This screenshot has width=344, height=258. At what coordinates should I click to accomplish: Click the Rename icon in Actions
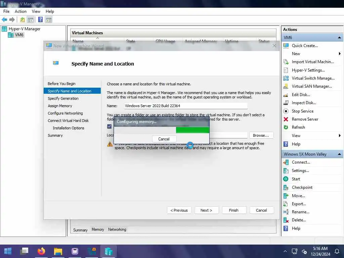tap(286, 212)
